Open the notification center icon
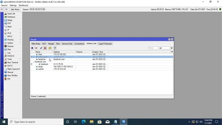 point(216,122)
